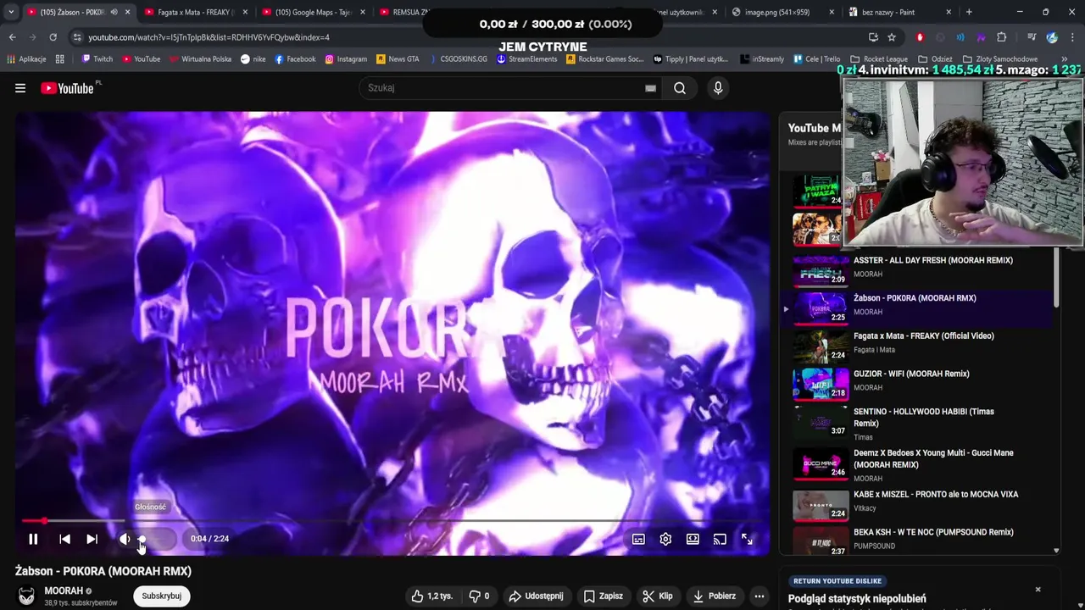Cast the video to a TV
This screenshot has width=1085, height=610.
pyautogui.click(x=720, y=539)
